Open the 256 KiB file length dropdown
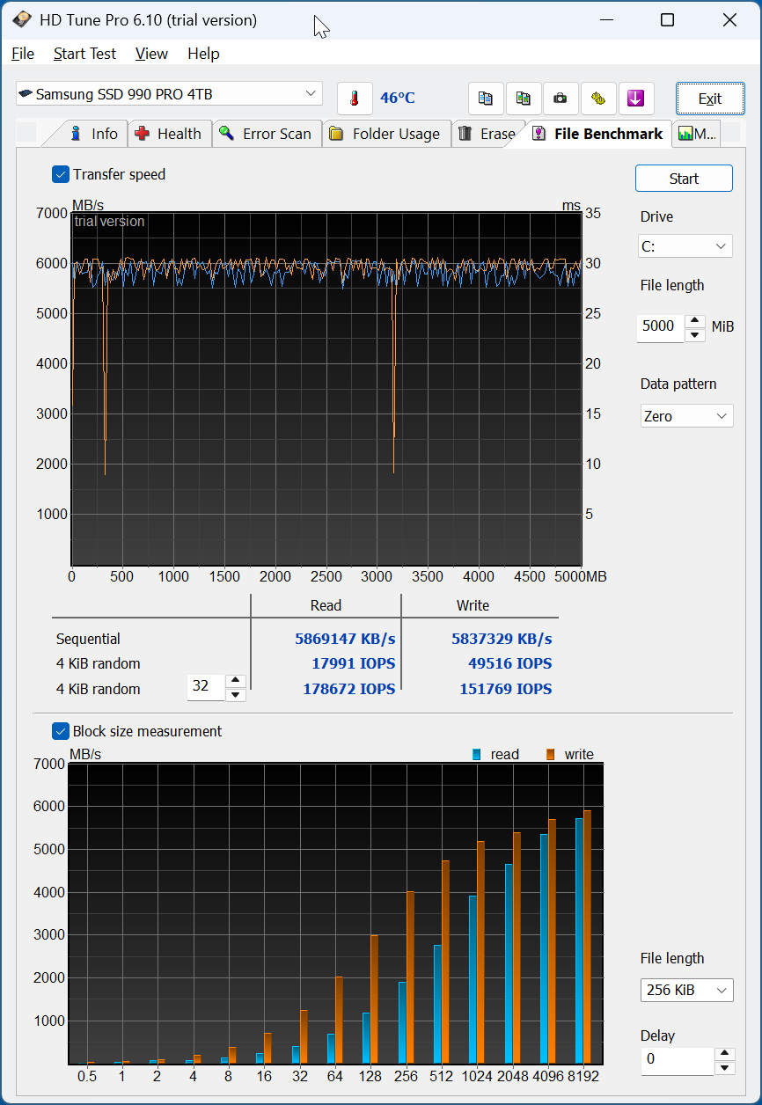 (x=686, y=990)
